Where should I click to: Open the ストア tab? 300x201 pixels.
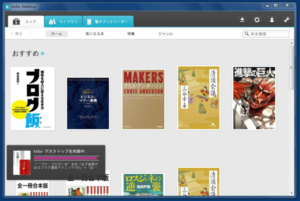26,21
